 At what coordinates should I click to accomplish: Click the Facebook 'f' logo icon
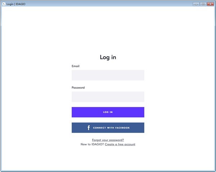[89, 128]
